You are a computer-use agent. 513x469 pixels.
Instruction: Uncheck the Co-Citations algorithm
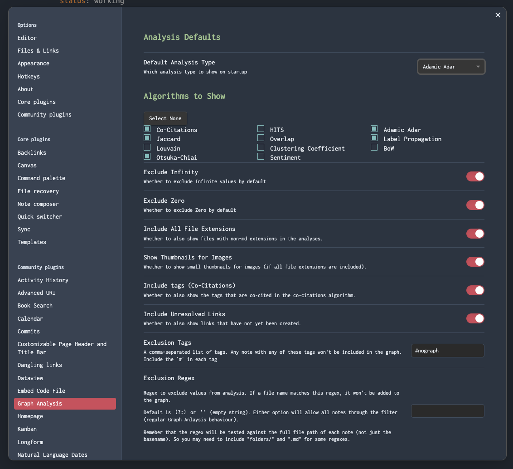point(147,129)
